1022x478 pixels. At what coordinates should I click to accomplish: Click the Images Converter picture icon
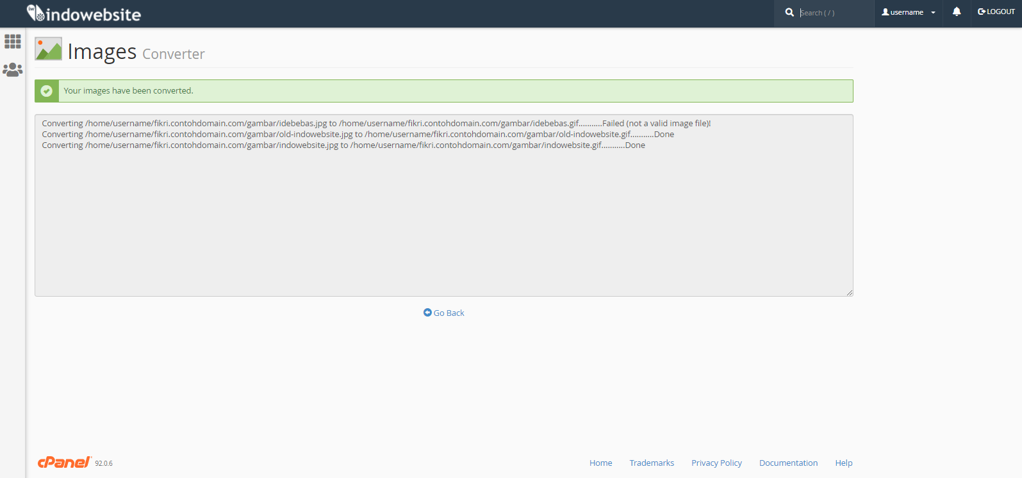point(48,49)
